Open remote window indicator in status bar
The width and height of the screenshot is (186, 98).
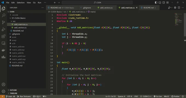(2, 96)
